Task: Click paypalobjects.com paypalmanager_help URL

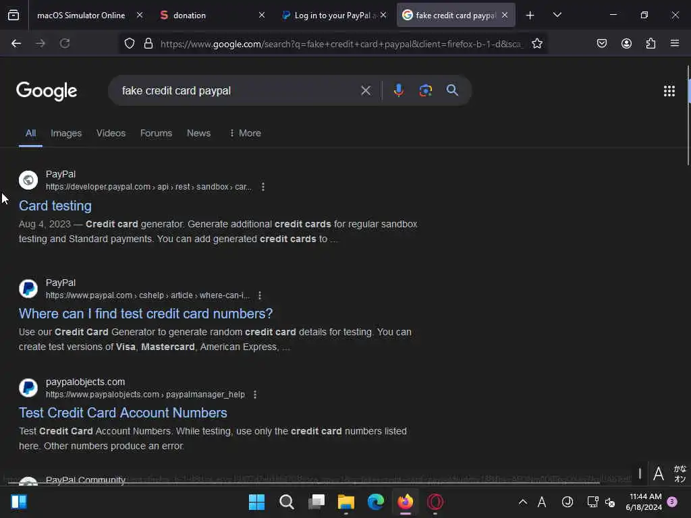Action: (145, 394)
